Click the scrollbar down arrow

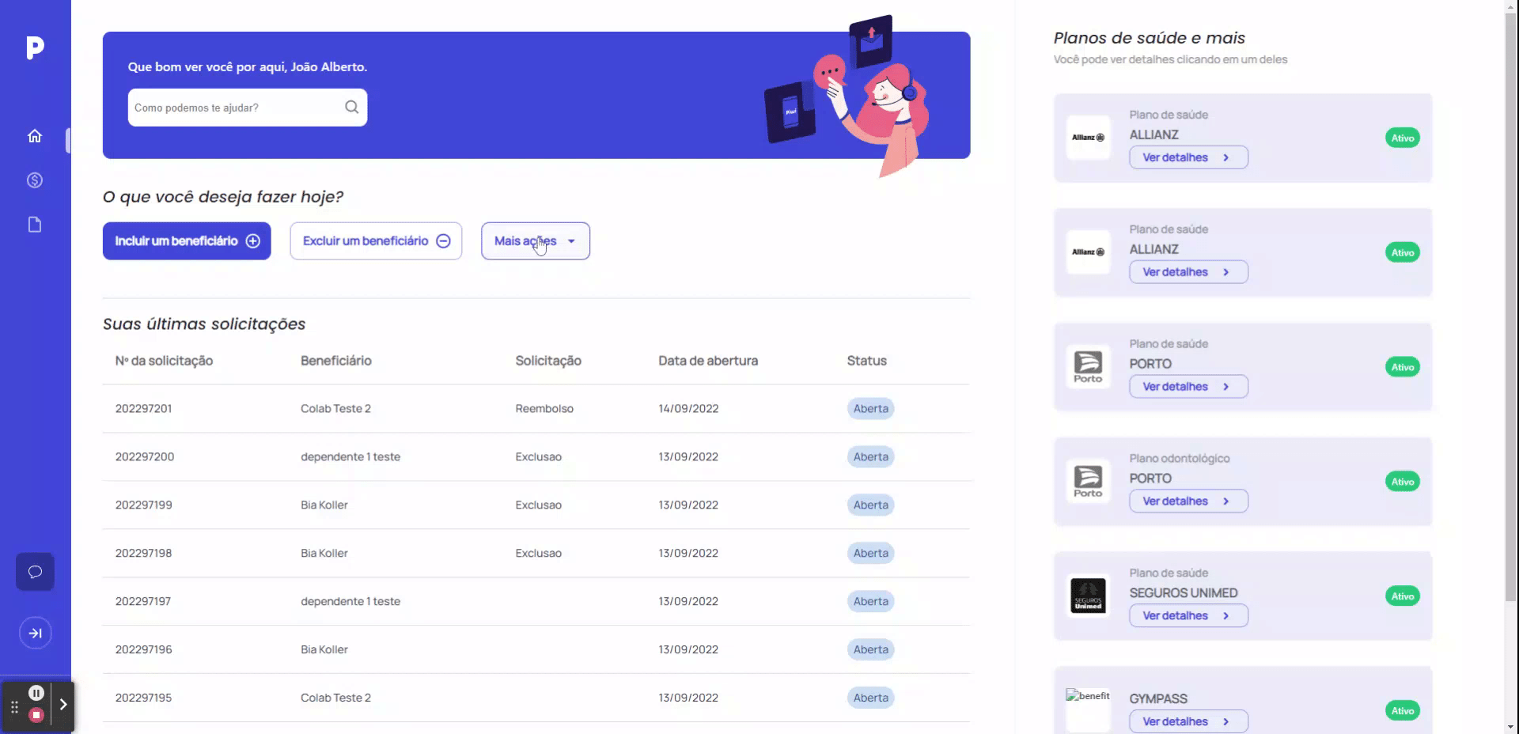tap(1511, 727)
